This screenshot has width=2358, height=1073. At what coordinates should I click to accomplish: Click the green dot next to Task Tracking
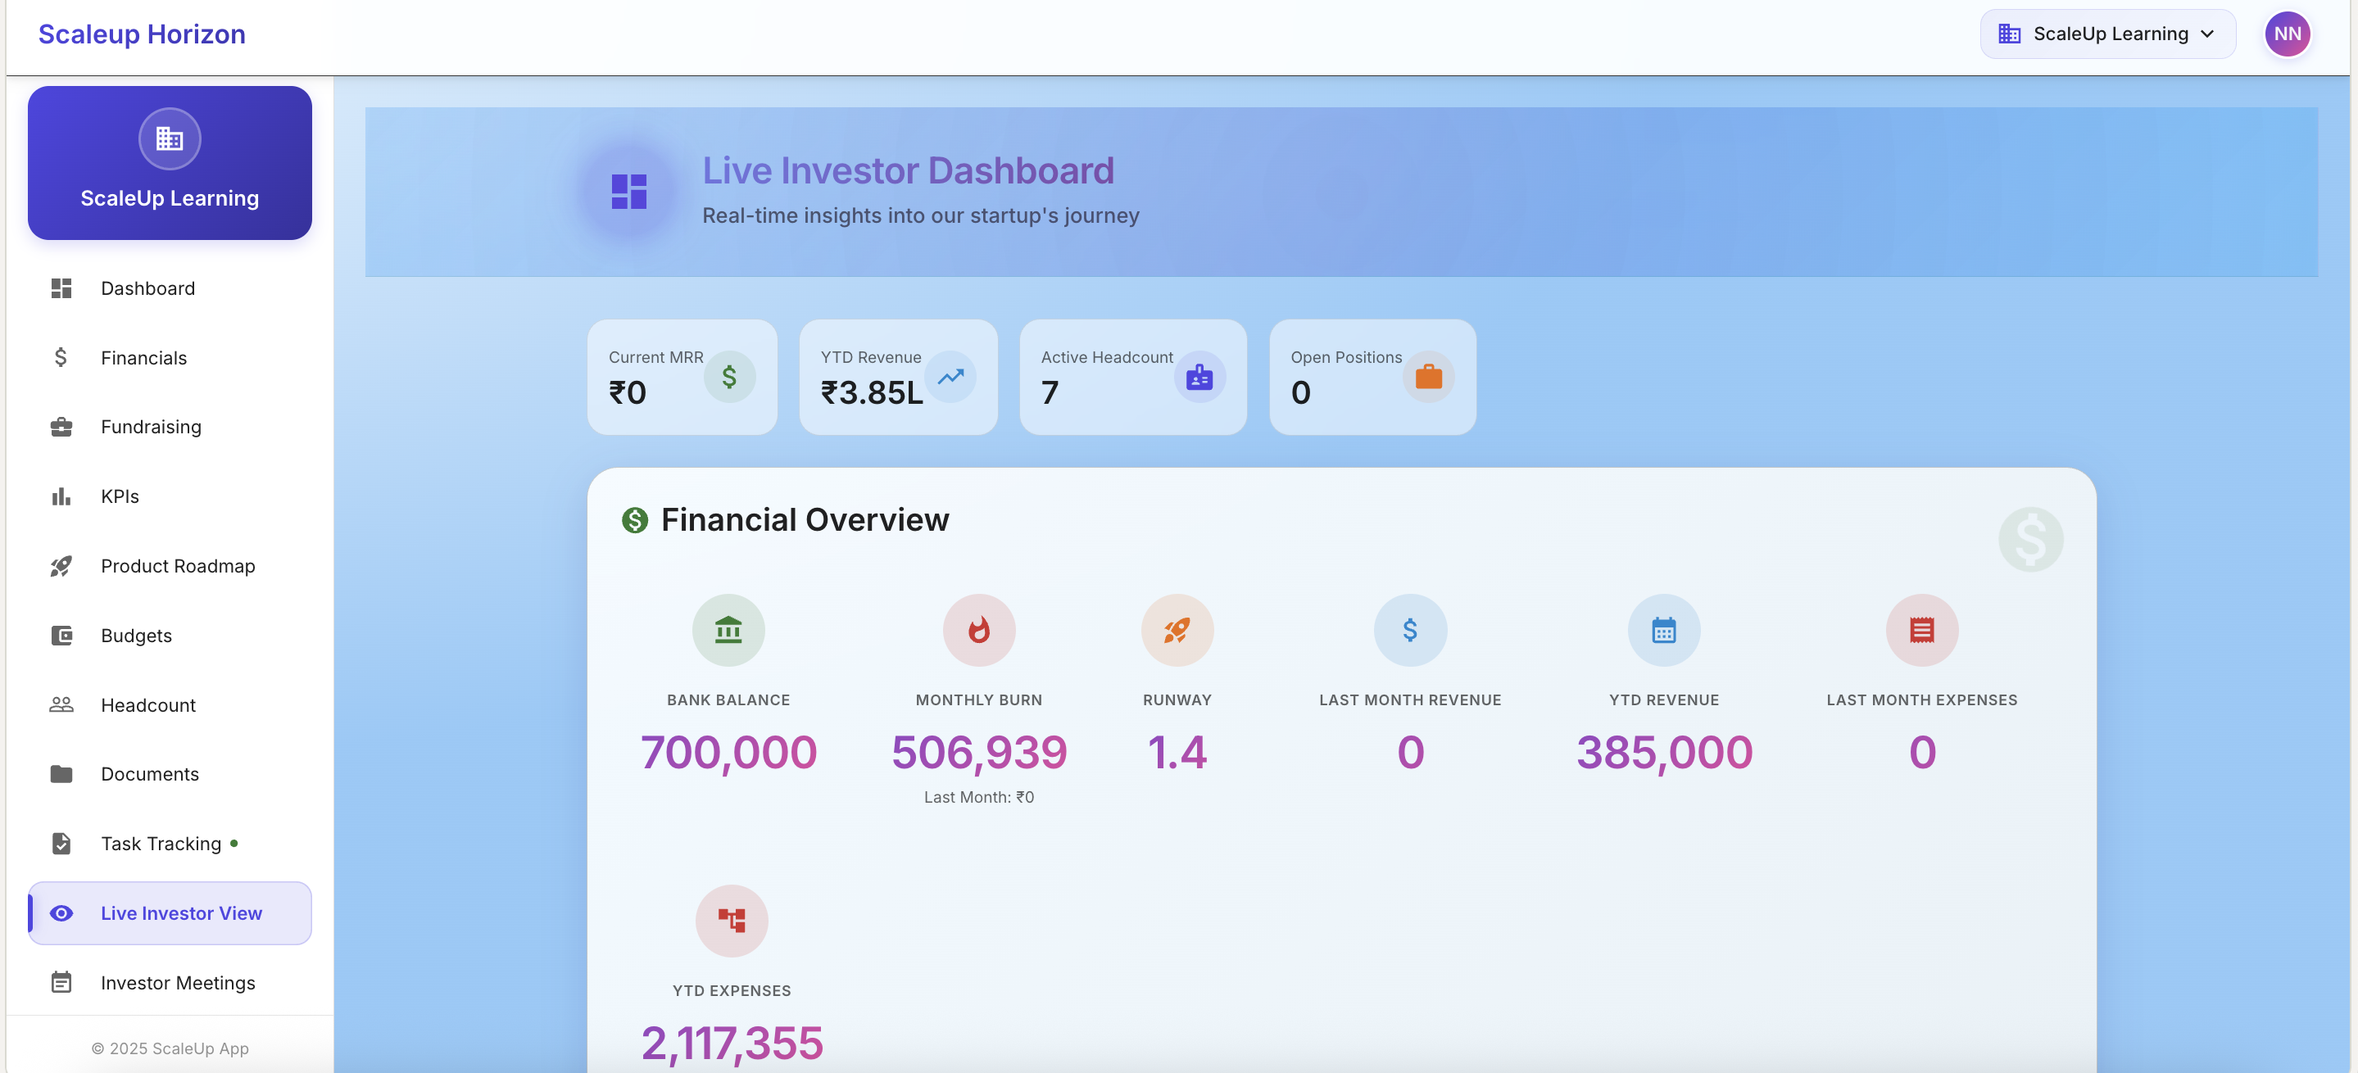[234, 843]
